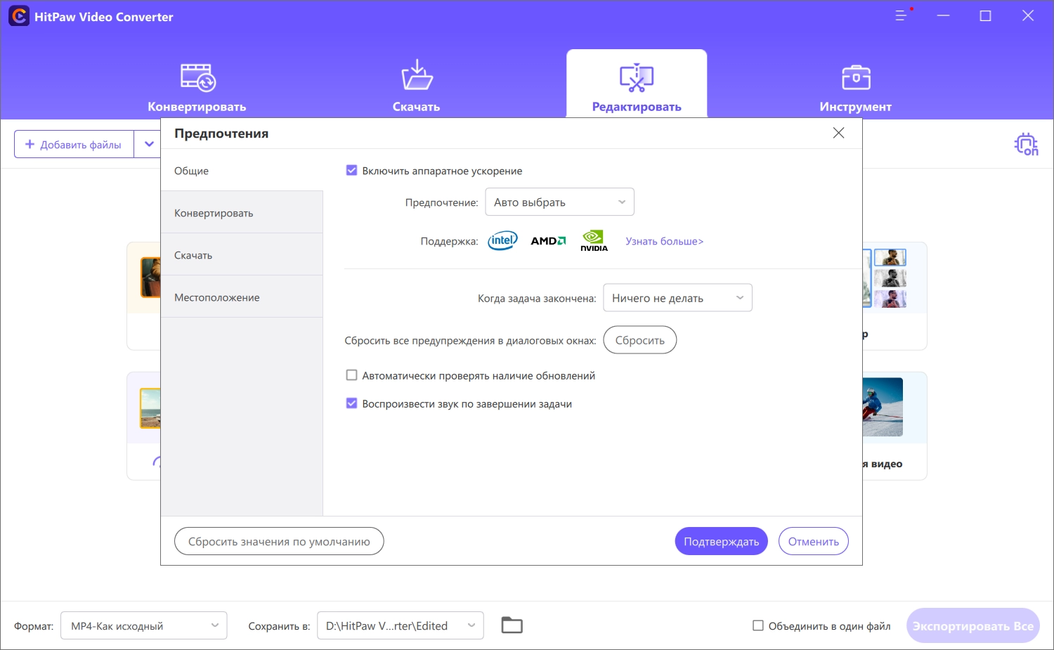
Task: Select Местоположение in preferences sidebar
Action: pyautogui.click(x=242, y=297)
